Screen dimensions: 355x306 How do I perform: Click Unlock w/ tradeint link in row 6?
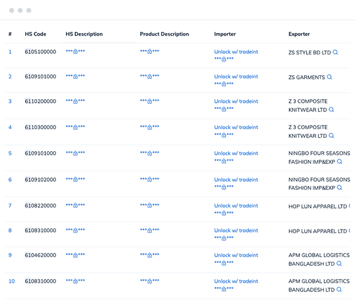click(x=236, y=180)
